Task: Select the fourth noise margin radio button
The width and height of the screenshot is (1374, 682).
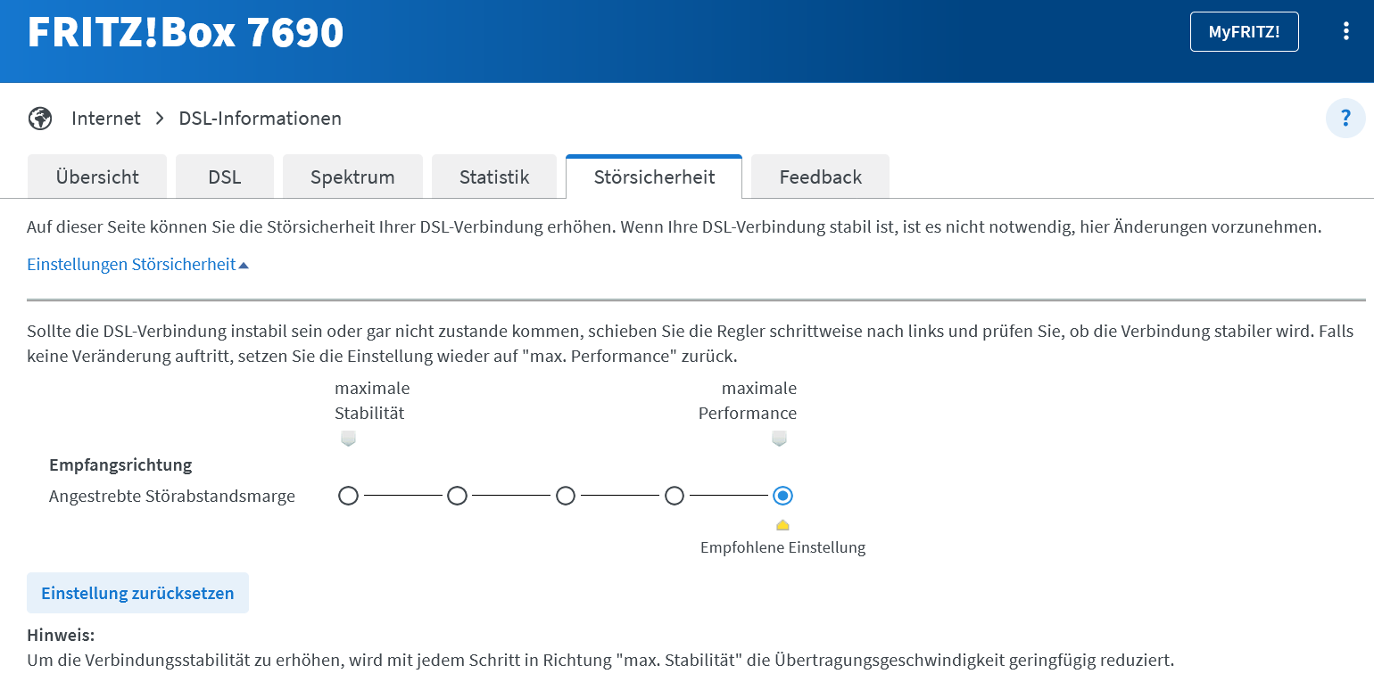Action: pos(675,496)
